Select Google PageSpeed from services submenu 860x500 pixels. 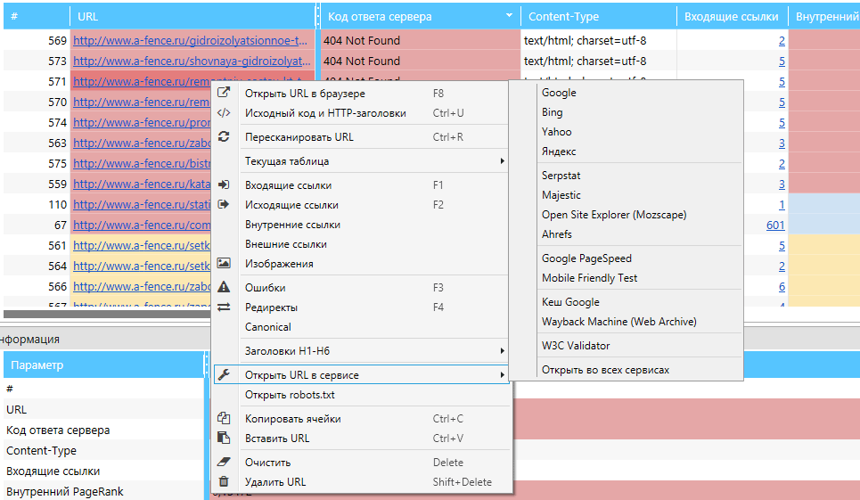[x=586, y=258]
